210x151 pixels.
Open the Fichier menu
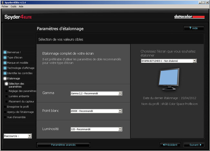(5, 6)
